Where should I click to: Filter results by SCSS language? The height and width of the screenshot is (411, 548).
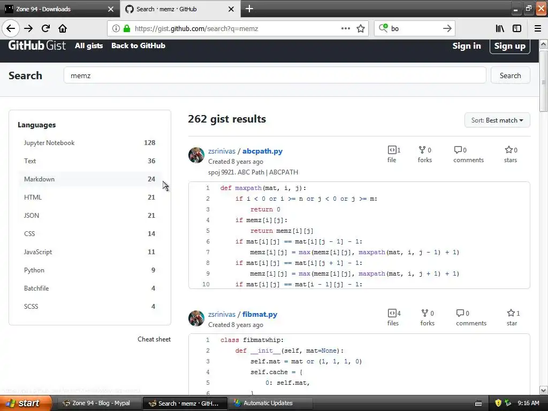click(x=89, y=306)
